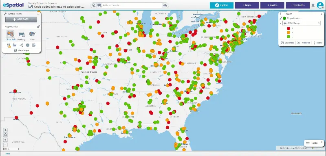Click the Opportunities link icon
This screenshot has width=326, height=156.
pos(38,27)
